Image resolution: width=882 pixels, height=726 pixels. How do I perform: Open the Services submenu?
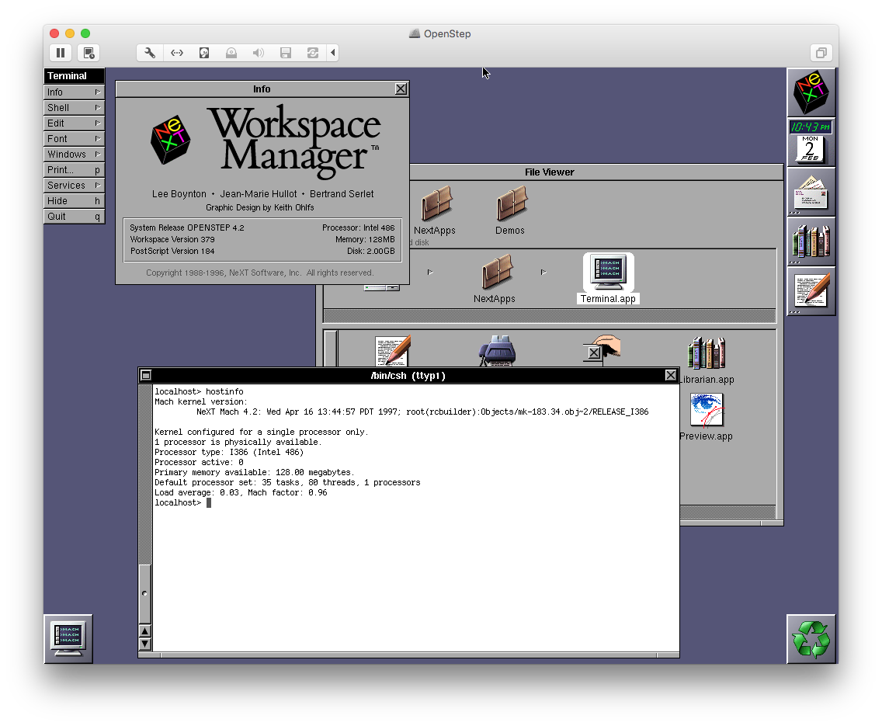coord(75,185)
